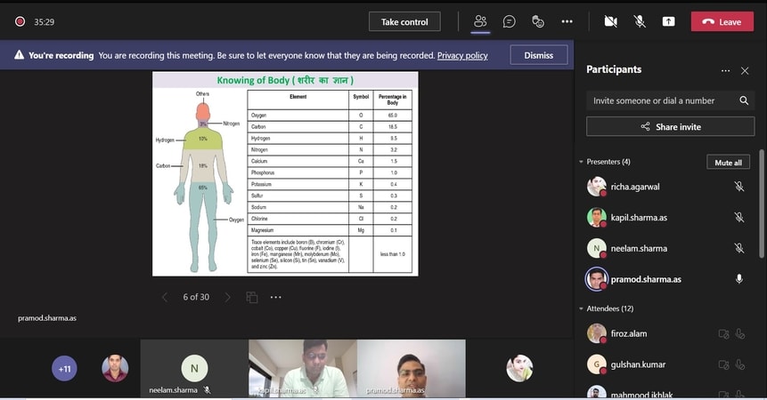Click the slide pop-out icon beside the counter
767x400 pixels.
coord(252,297)
